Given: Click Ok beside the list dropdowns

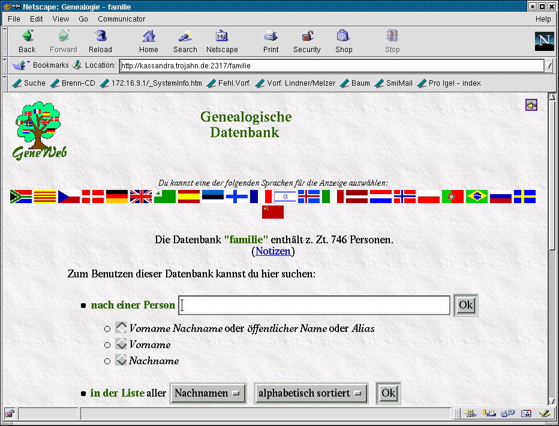Looking at the screenshot, I should click(388, 393).
